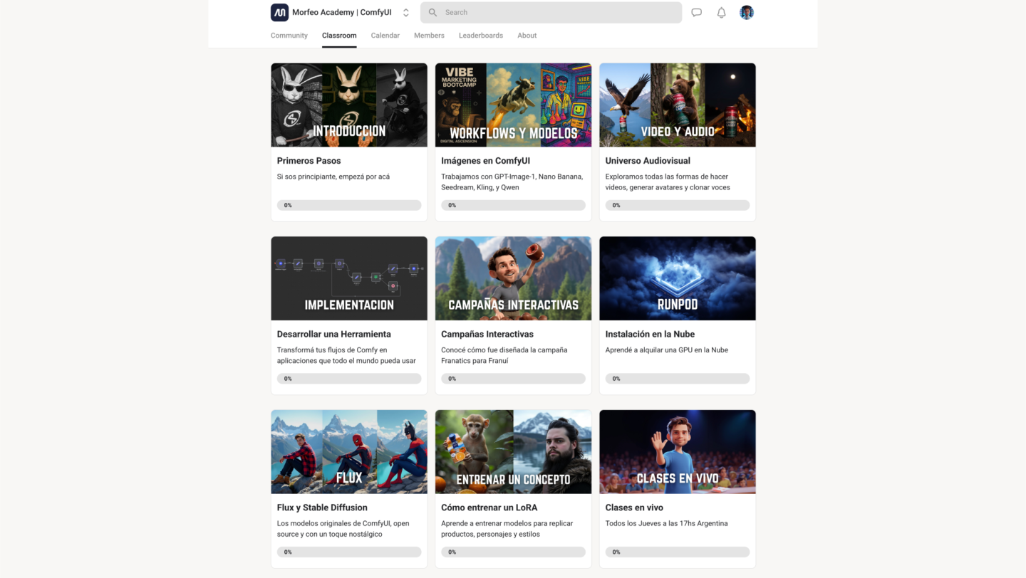Open Instalación en la Nube title
Viewport: 1026px width, 578px height.
click(650, 334)
